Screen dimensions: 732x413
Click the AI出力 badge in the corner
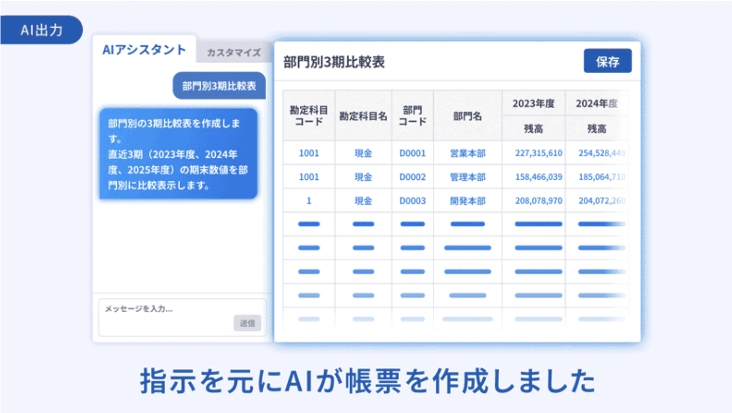click(41, 30)
